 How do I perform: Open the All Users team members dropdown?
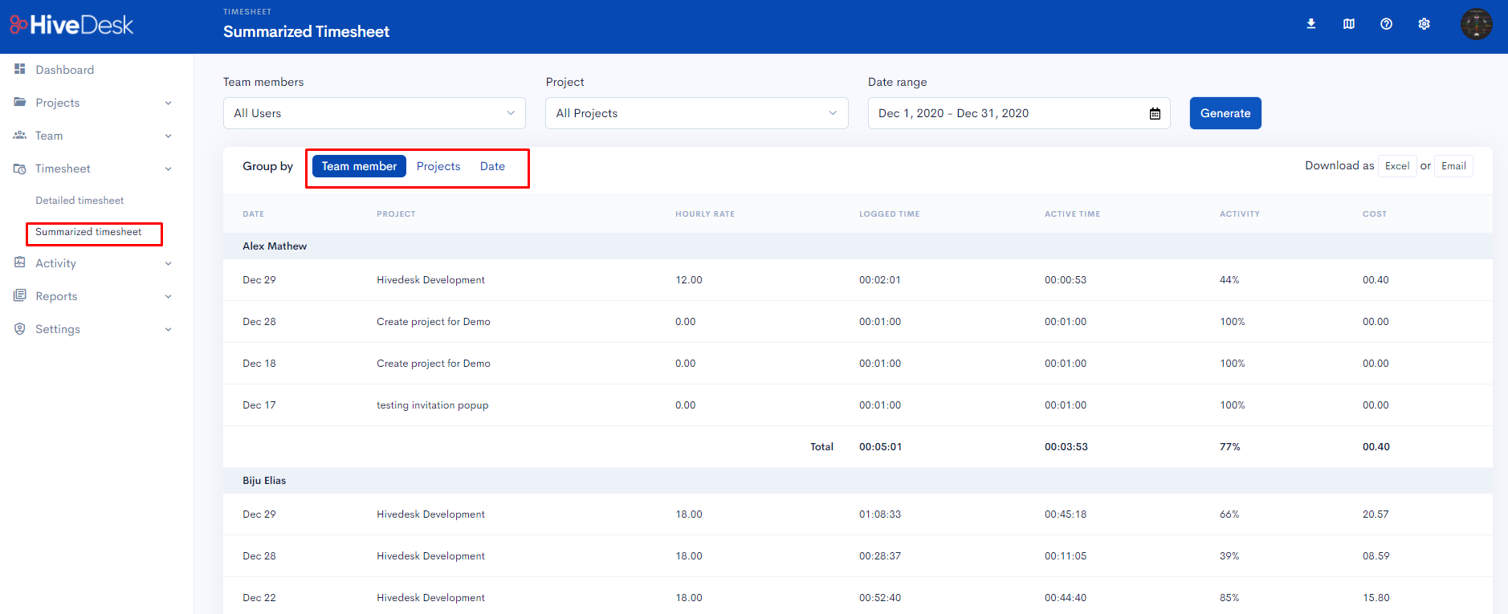[374, 113]
